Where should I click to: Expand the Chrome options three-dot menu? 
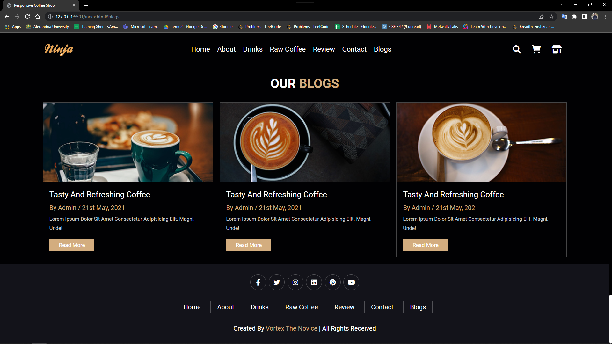[605, 17]
